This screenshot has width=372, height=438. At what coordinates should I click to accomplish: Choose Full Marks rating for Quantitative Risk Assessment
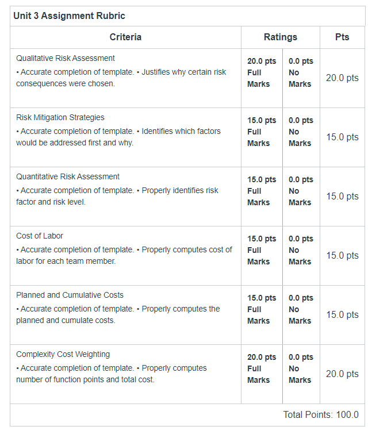262,197
